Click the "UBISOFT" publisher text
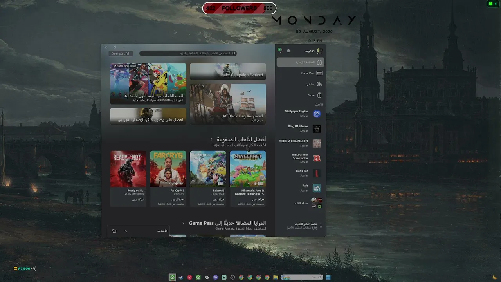This screenshot has height=282, width=501. [x=178, y=194]
